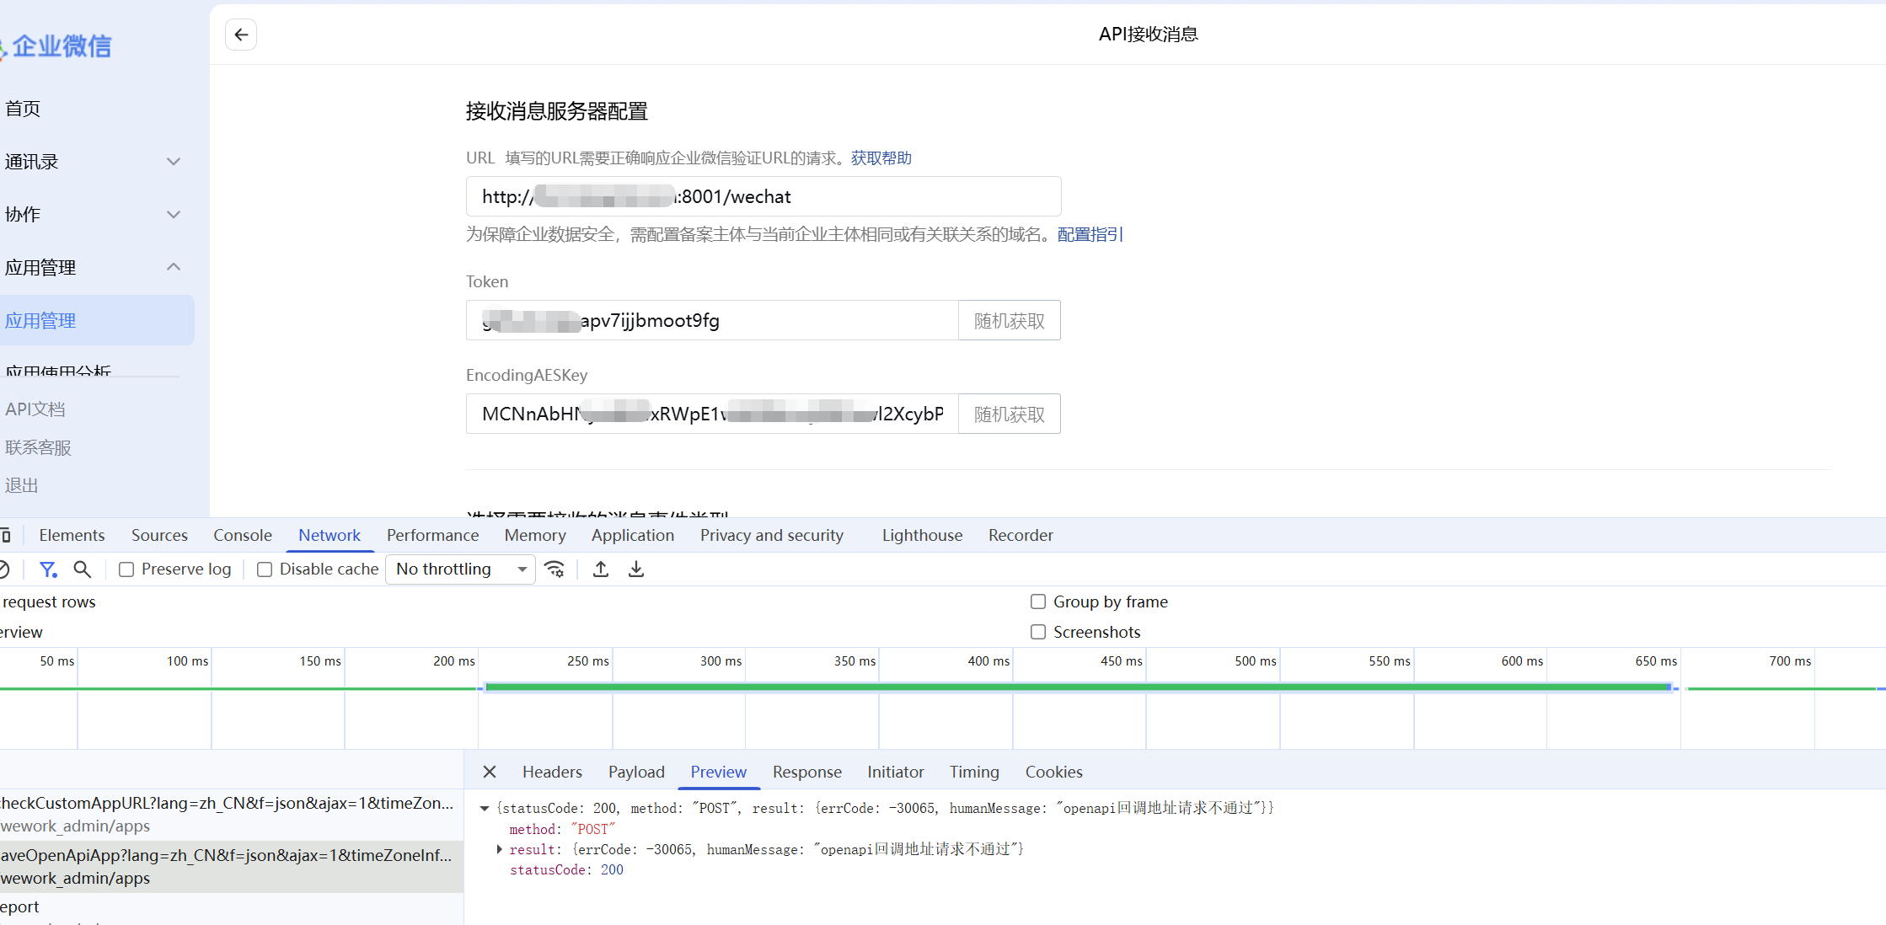Switch to the Console tab

(x=242, y=535)
